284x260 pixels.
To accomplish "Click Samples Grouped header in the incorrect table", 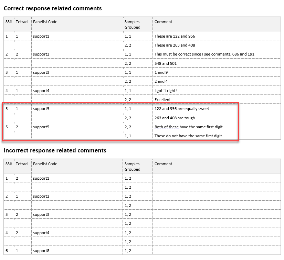I will (132, 167).
